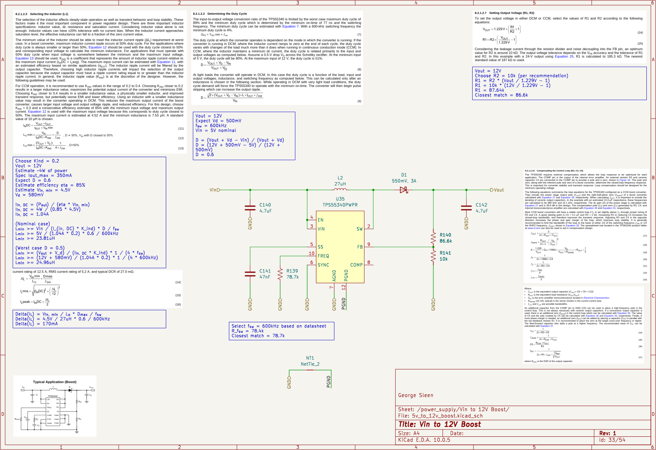Viewport: 656px width, 450px height.
Task: Select the C141 soft-start capacitor symbol
Action: pos(250,274)
